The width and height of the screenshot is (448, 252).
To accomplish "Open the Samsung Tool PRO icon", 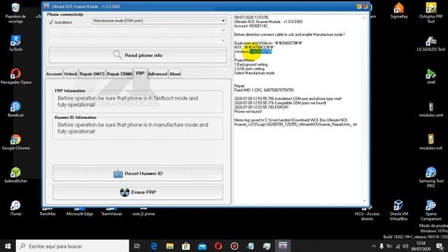I will tap(431, 177).
